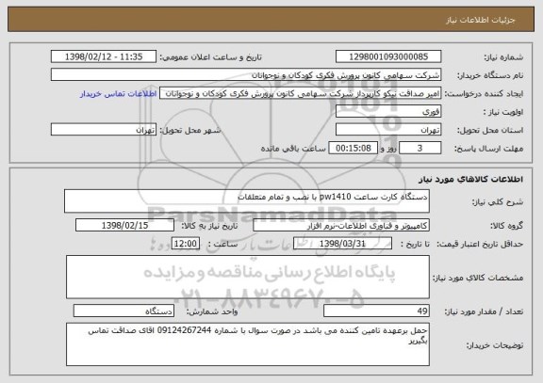The height and width of the screenshot is (383, 543).
Task: Click the label مهلت ارسال پاسخ
Action: point(488,149)
